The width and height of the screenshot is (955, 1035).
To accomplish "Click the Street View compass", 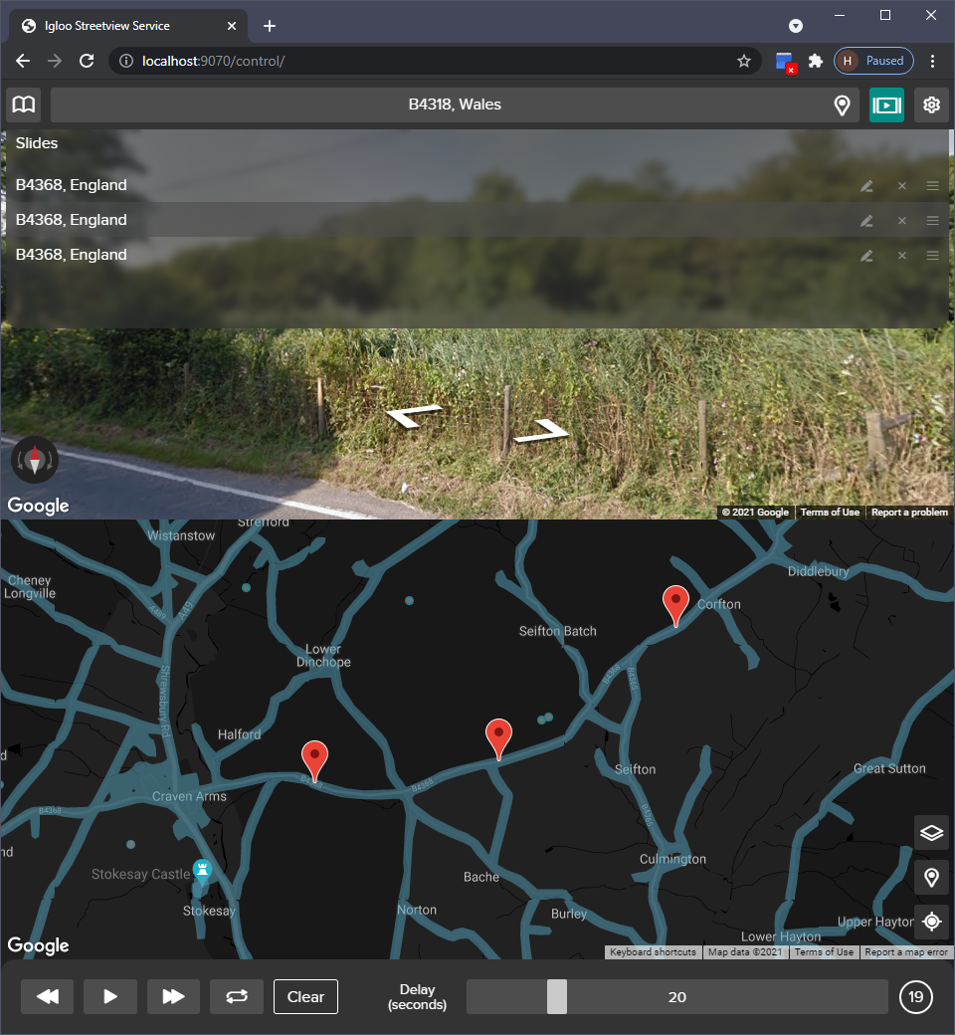I will click(35, 460).
